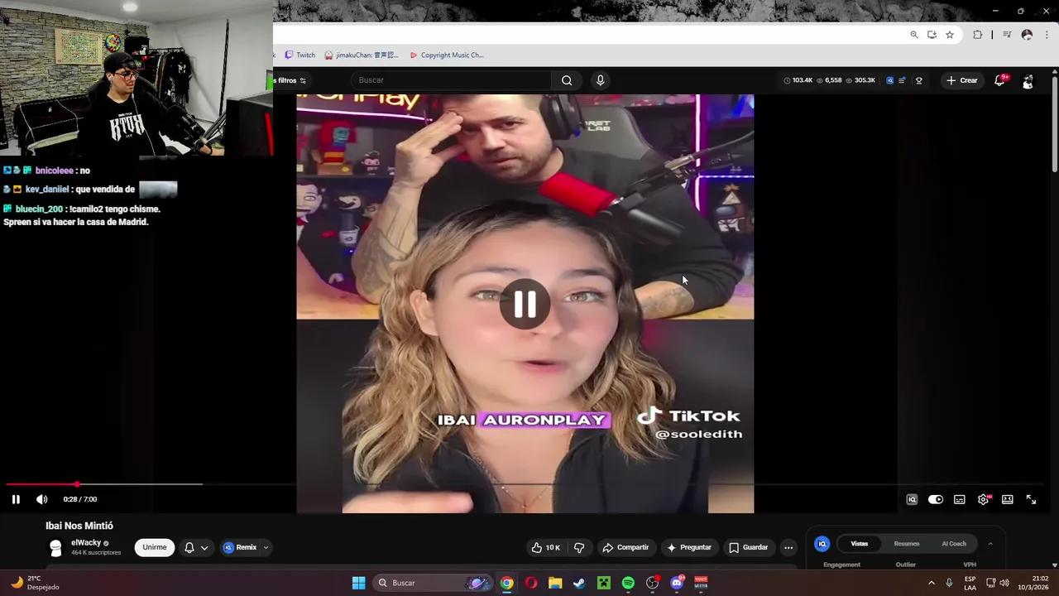This screenshot has width=1059, height=596.
Task: Switch to theater mode in player
Action: pos(1008,499)
